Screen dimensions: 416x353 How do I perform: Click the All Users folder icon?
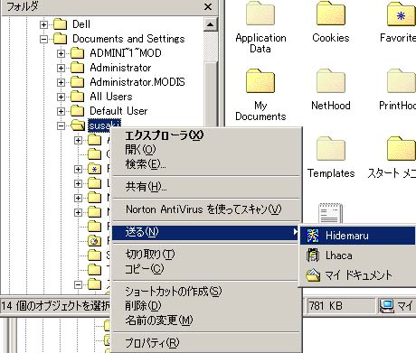77,97
